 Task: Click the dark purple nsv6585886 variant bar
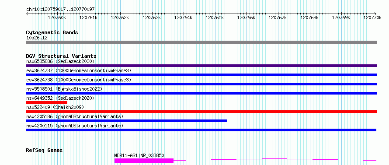point(201,66)
